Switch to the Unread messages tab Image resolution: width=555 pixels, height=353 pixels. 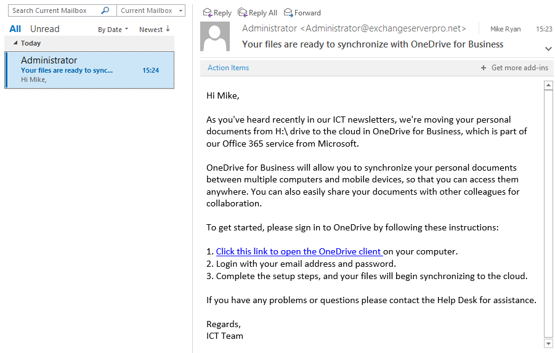point(45,29)
